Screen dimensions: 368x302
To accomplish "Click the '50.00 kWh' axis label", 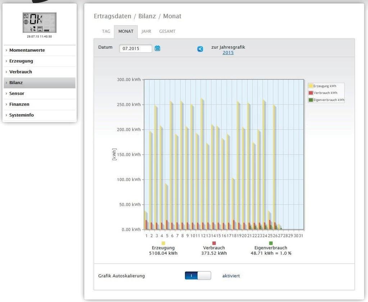I will point(130,205).
